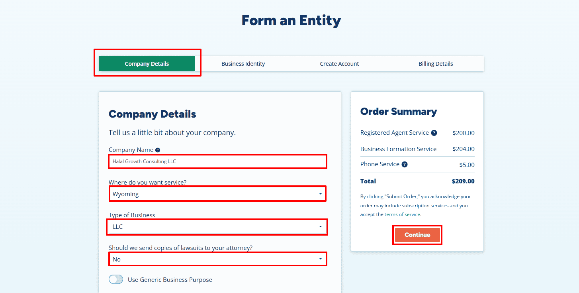Toggle the Use Generic Business Purpose switch
The image size is (579, 293).
(116, 279)
